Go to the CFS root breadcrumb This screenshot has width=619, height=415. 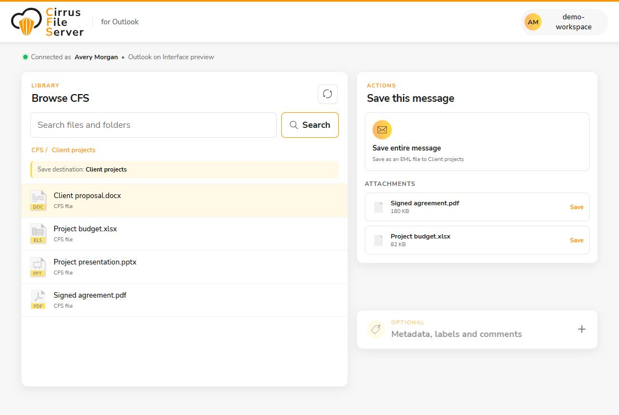(38, 150)
